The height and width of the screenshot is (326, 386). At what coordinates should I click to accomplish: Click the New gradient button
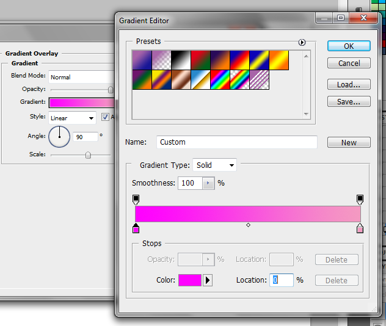click(x=349, y=142)
